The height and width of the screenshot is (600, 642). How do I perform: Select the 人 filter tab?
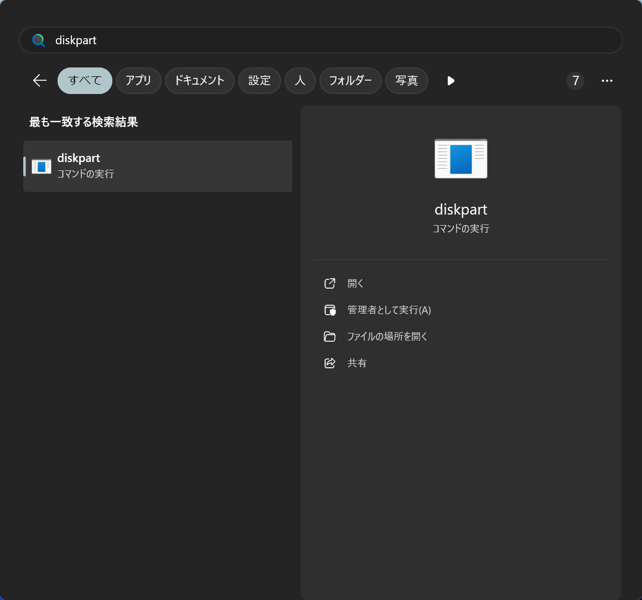[300, 81]
